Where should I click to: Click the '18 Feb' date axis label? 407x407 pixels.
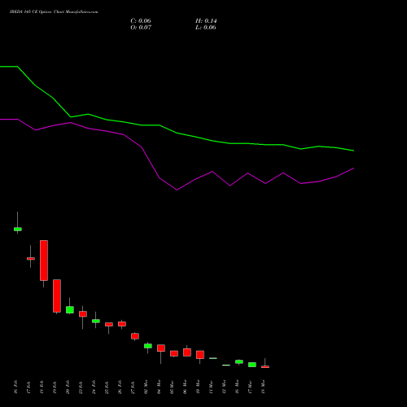tap(42, 387)
